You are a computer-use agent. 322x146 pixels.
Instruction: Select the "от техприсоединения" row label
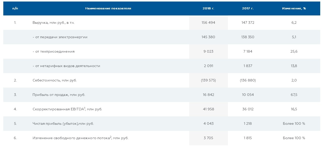click(x=54, y=52)
